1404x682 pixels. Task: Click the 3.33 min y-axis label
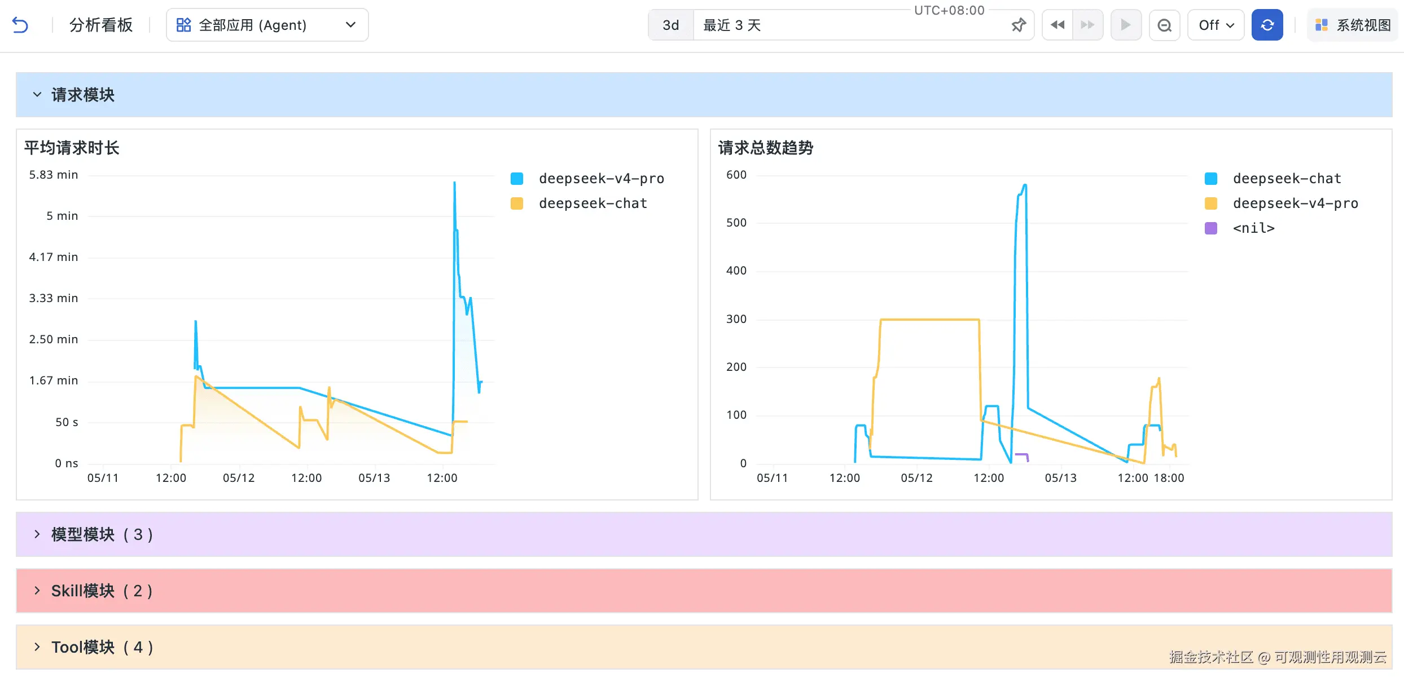coord(54,298)
